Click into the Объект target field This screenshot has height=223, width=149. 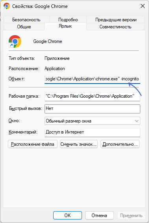[92, 79]
